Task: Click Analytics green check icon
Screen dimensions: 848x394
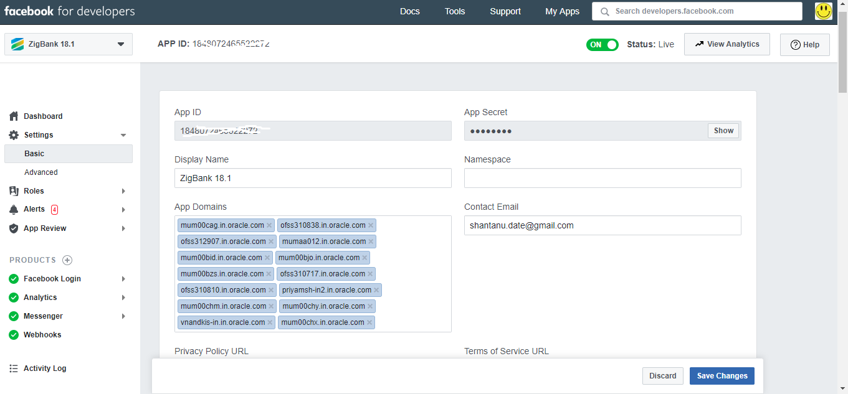Action: point(14,298)
